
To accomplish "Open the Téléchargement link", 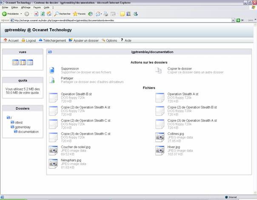I will click(52, 40).
